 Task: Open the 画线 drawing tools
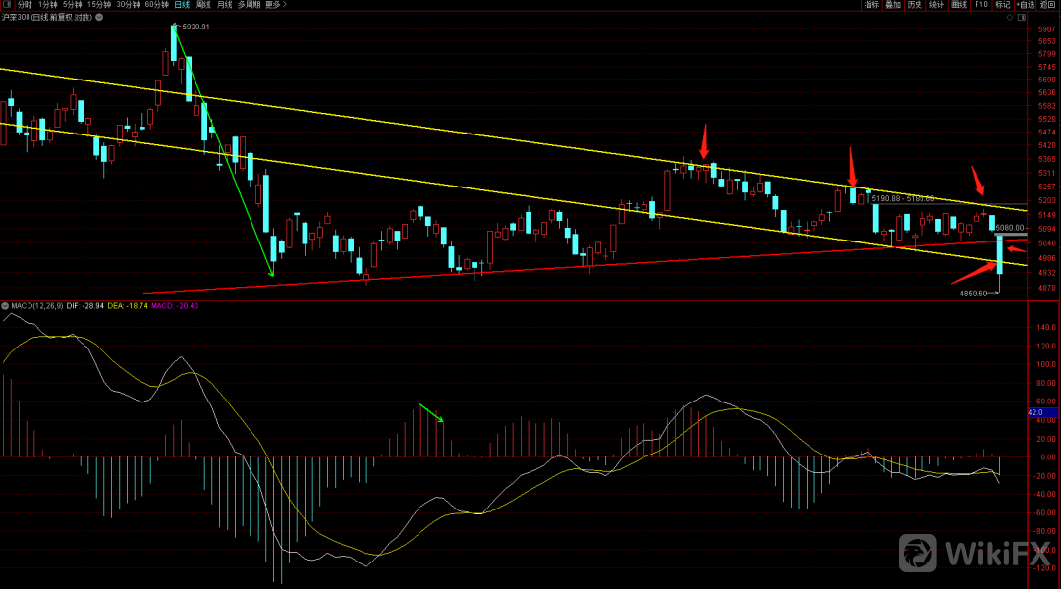tap(959, 5)
